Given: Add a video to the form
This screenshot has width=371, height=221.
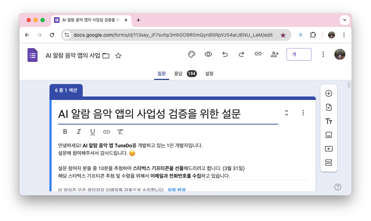Looking at the screenshot, I should 329,149.
